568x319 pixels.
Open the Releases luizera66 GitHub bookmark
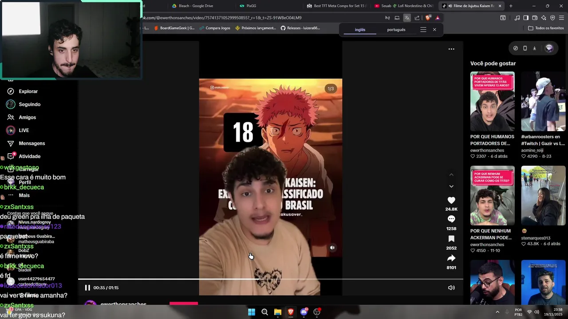pos(300,28)
